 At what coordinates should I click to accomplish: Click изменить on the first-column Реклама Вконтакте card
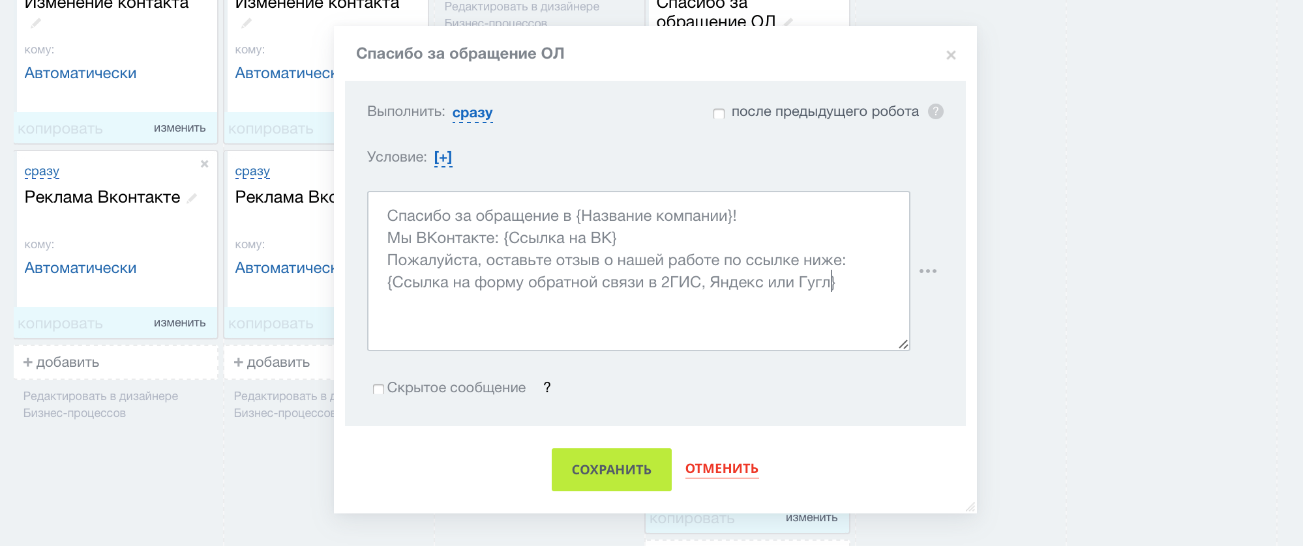click(179, 323)
